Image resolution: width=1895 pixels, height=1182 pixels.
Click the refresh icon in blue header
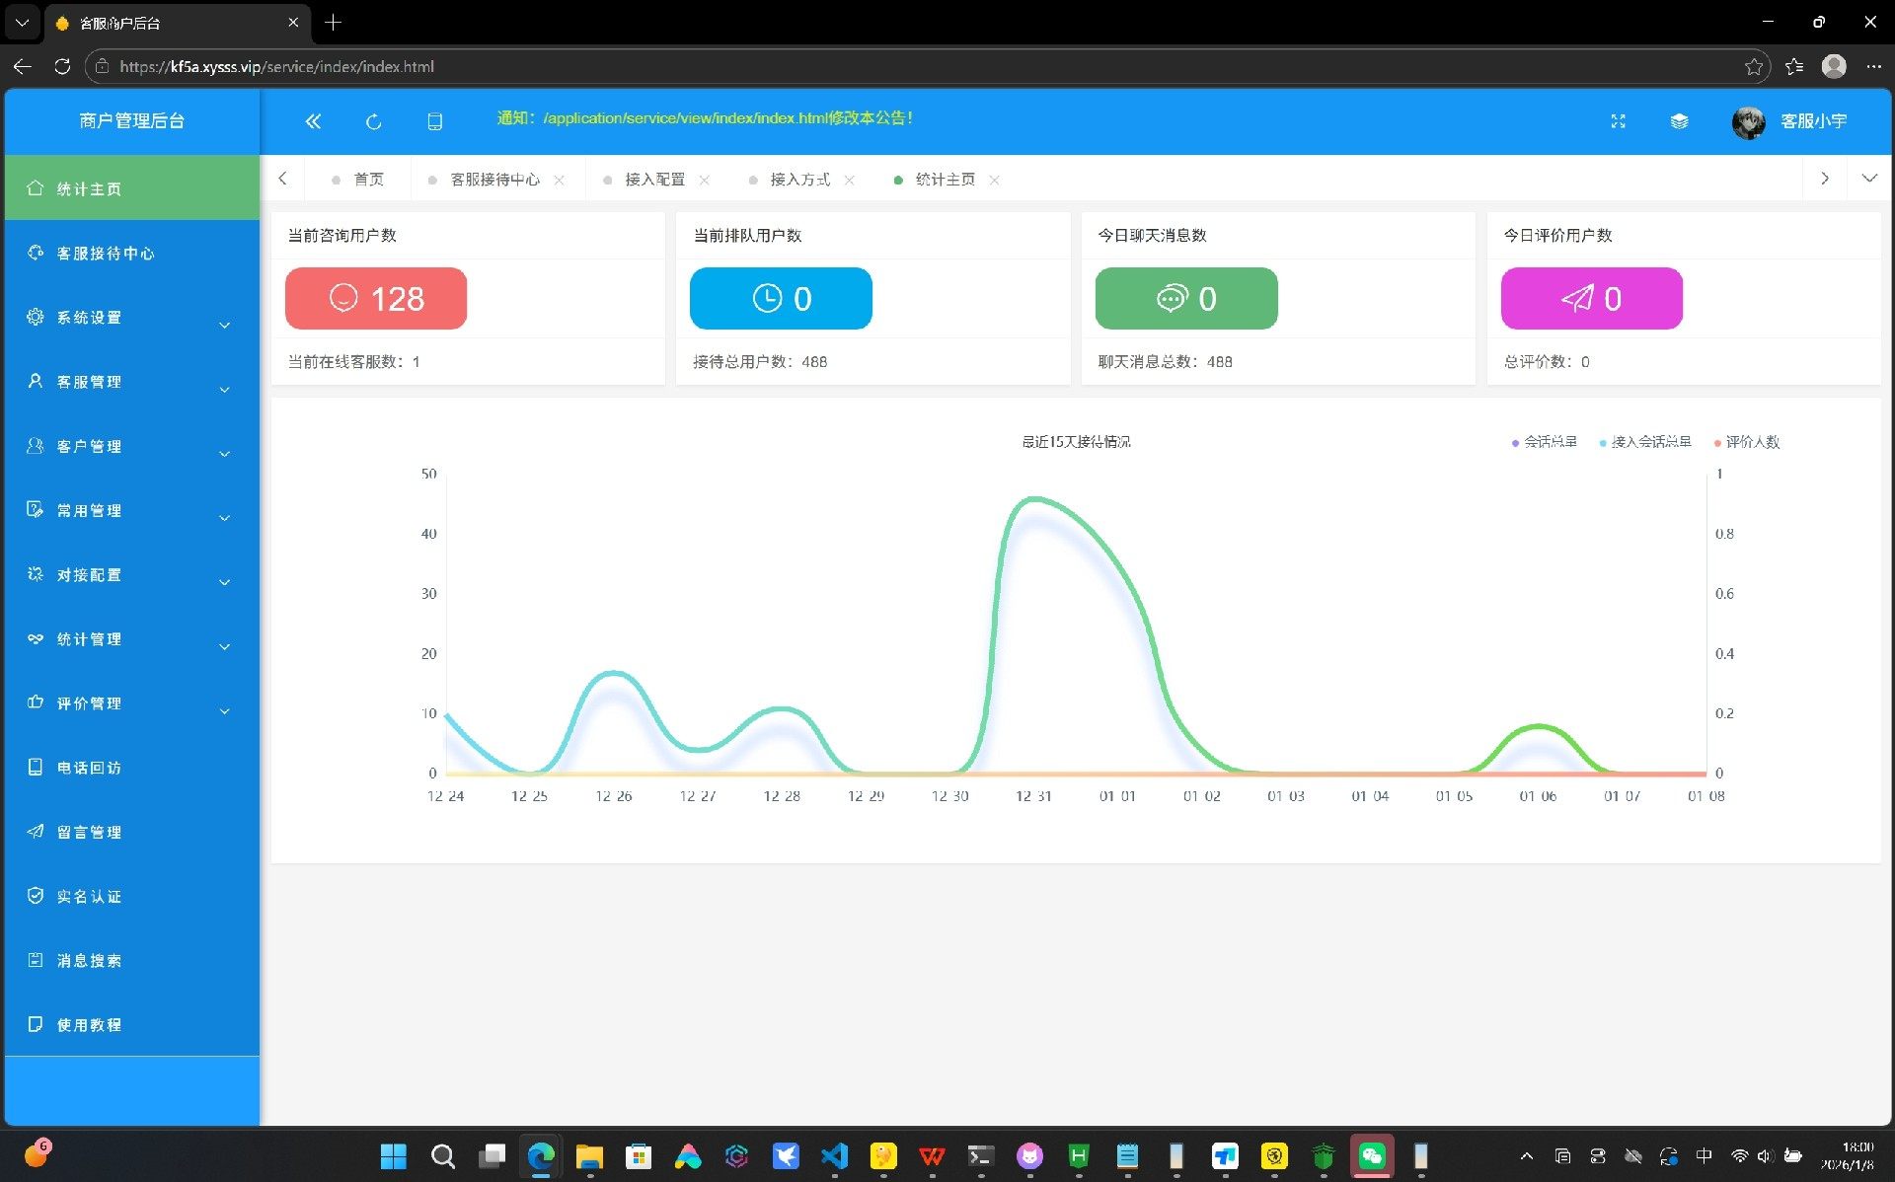(373, 121)
